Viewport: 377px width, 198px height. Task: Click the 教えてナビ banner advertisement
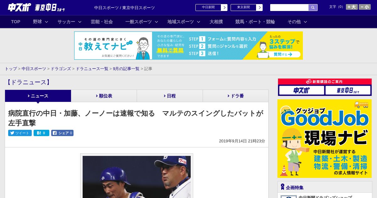(x=188, y=46)
